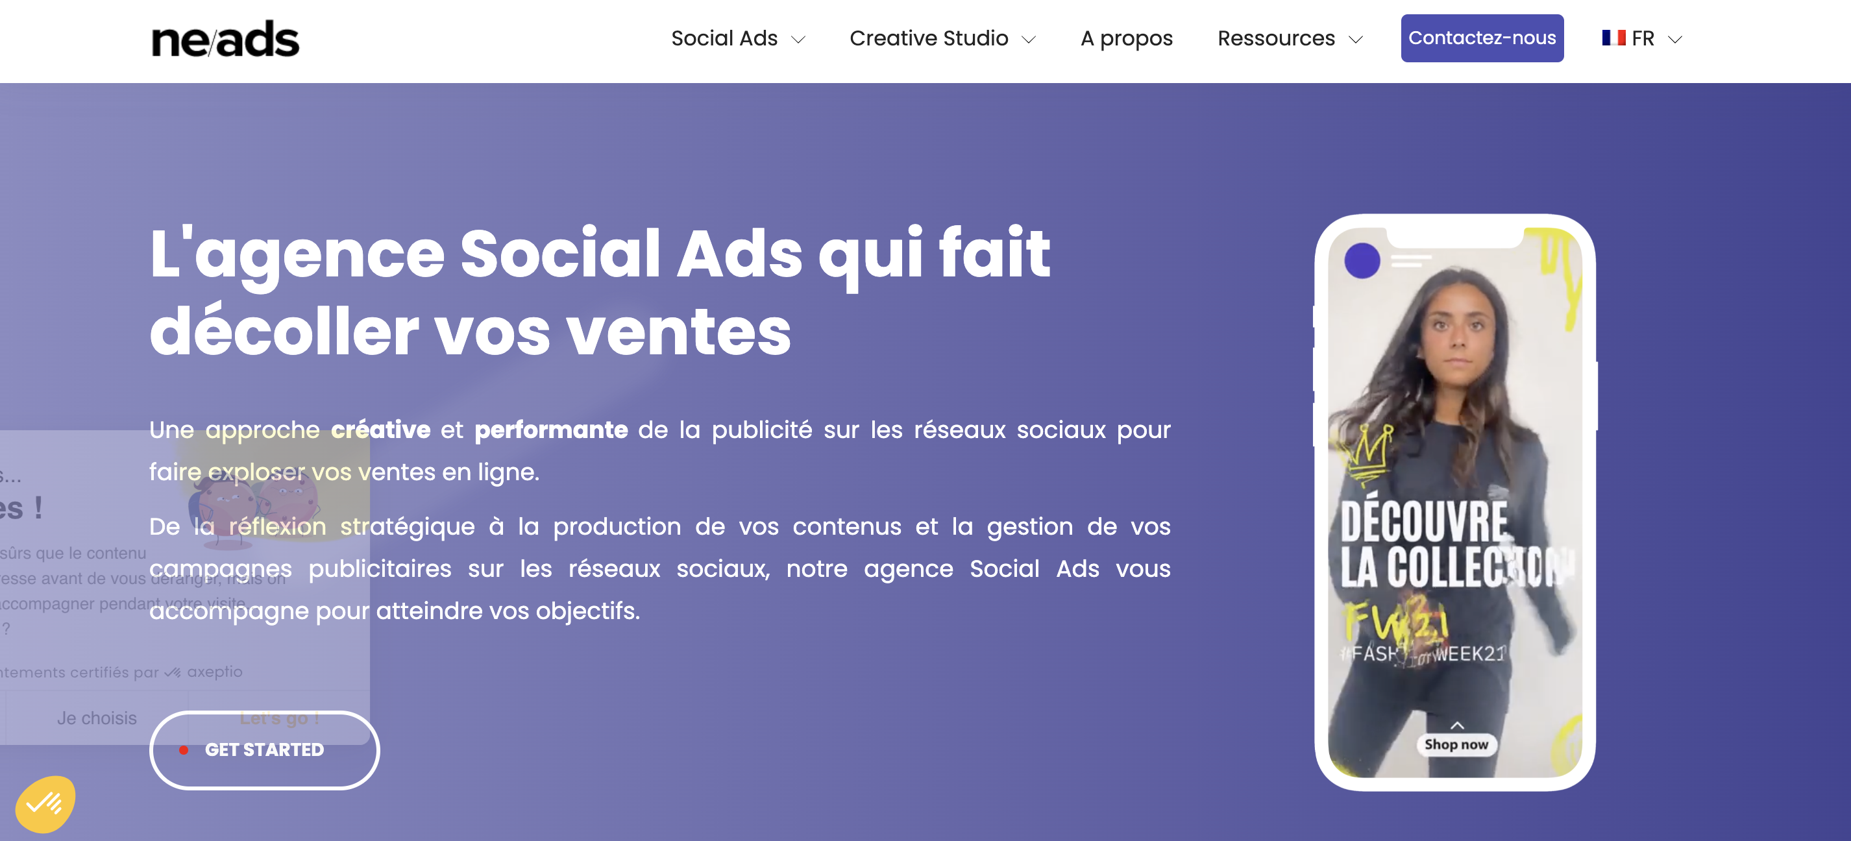Screen dimensions: 1851x841
Task: Choose Je choisis in cookie banner
Action: point(97,718)
